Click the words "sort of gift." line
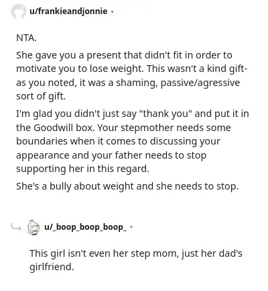The width and height of the screenshot is (268, 291). [41, 96]
